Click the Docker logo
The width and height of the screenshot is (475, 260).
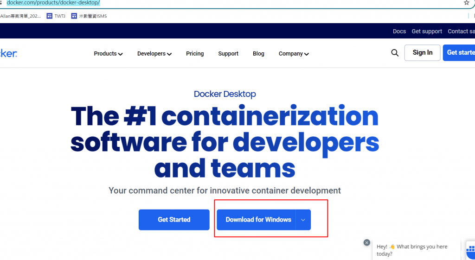(x=8, y=54)
